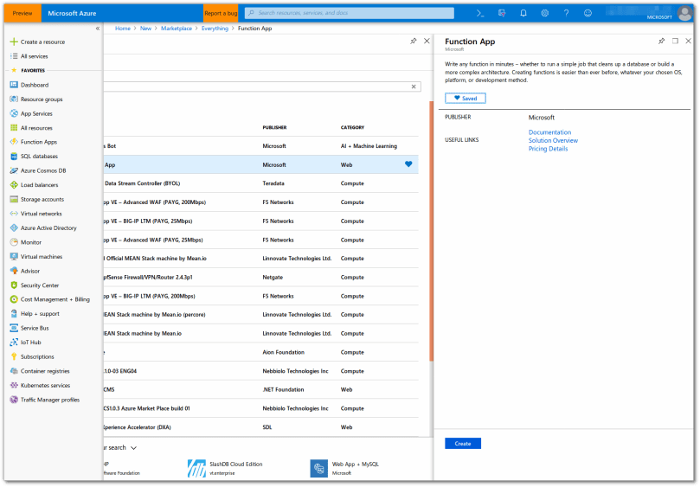Open Security Center from sidebar
This screenshot has width=700, height=487.
pos(39,285)
